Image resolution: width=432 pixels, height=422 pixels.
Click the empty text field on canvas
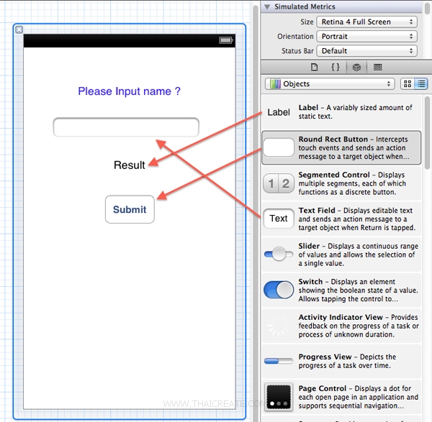[126, 127]
